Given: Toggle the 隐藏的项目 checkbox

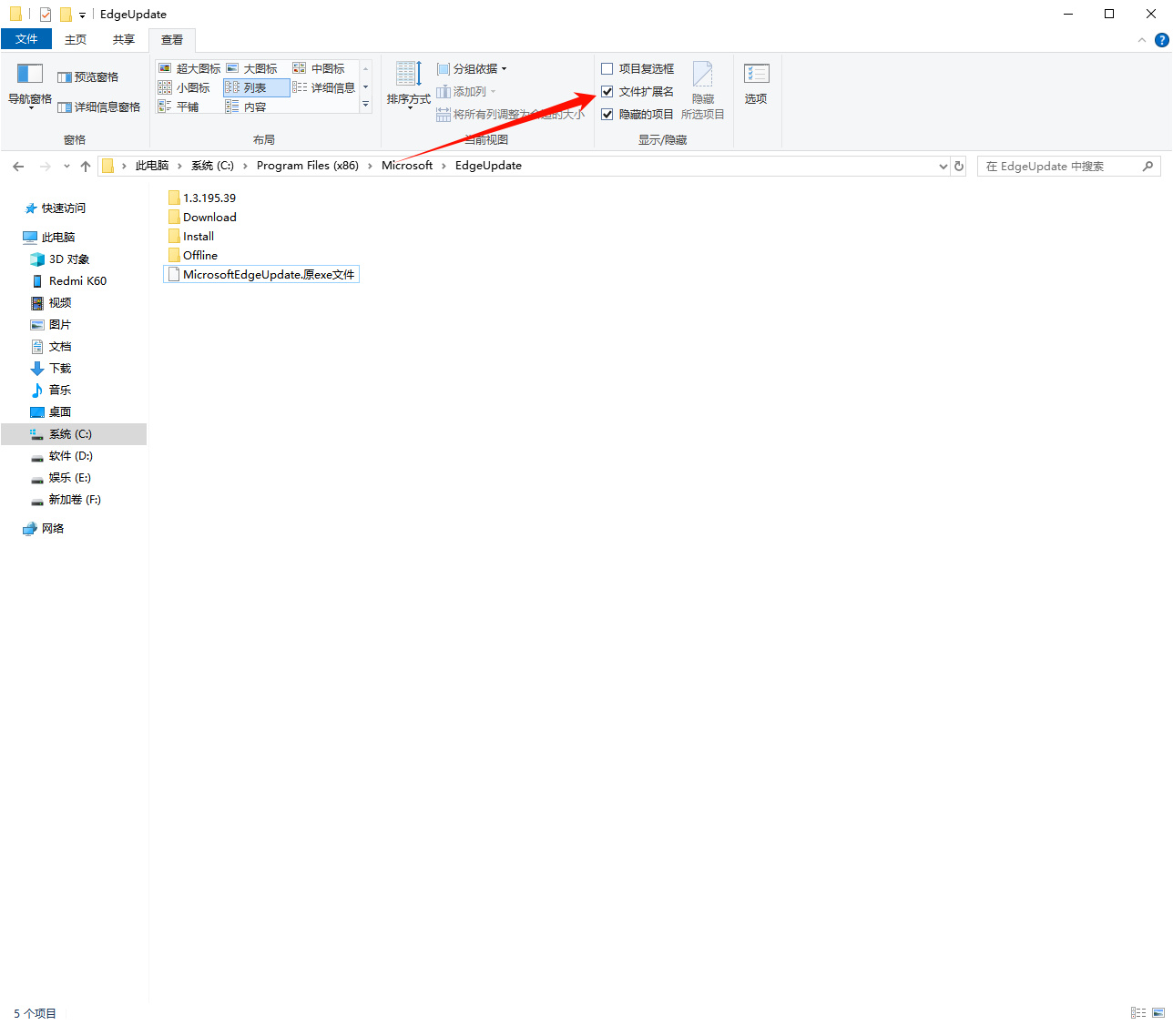Looking at the screenshot, I should pos(607,114).
